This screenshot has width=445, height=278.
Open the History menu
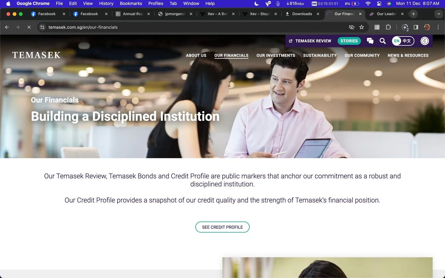pyautogui.click(x=106, y=3)
